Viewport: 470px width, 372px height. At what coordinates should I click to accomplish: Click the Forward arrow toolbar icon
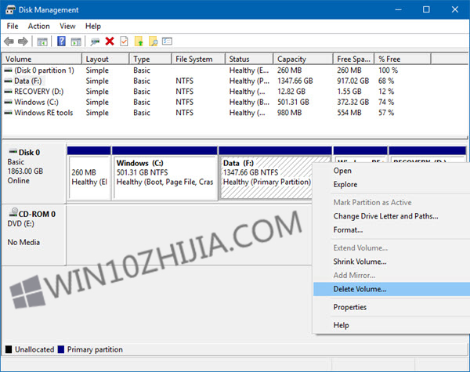click(x=23, y=42)
